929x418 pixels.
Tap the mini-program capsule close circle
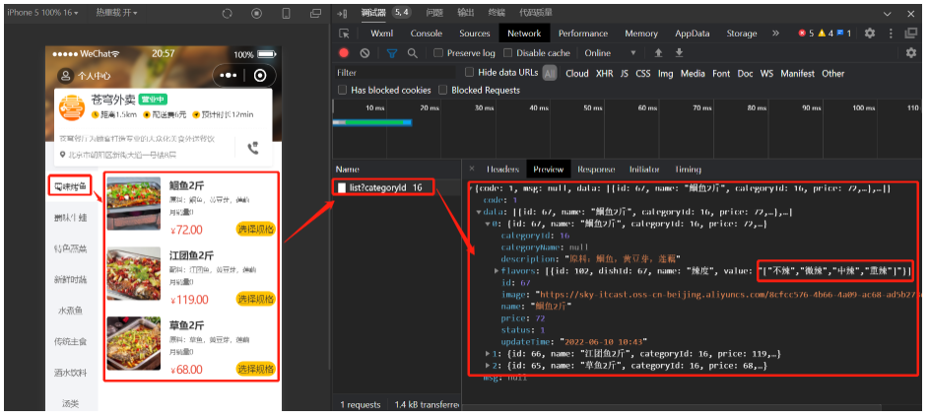coord(260,75)
